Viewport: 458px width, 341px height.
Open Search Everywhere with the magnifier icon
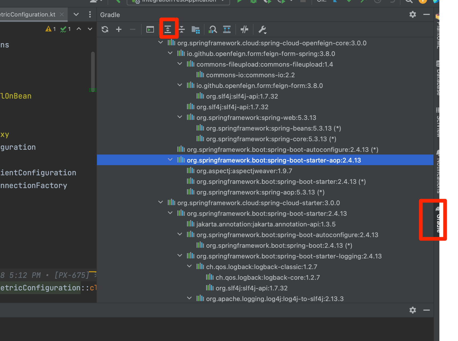click(x=409, y=1)
